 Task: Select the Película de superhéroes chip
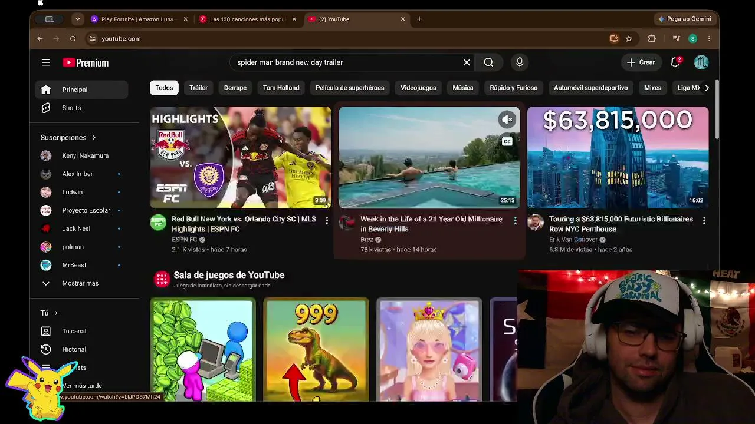coord(350,88)
